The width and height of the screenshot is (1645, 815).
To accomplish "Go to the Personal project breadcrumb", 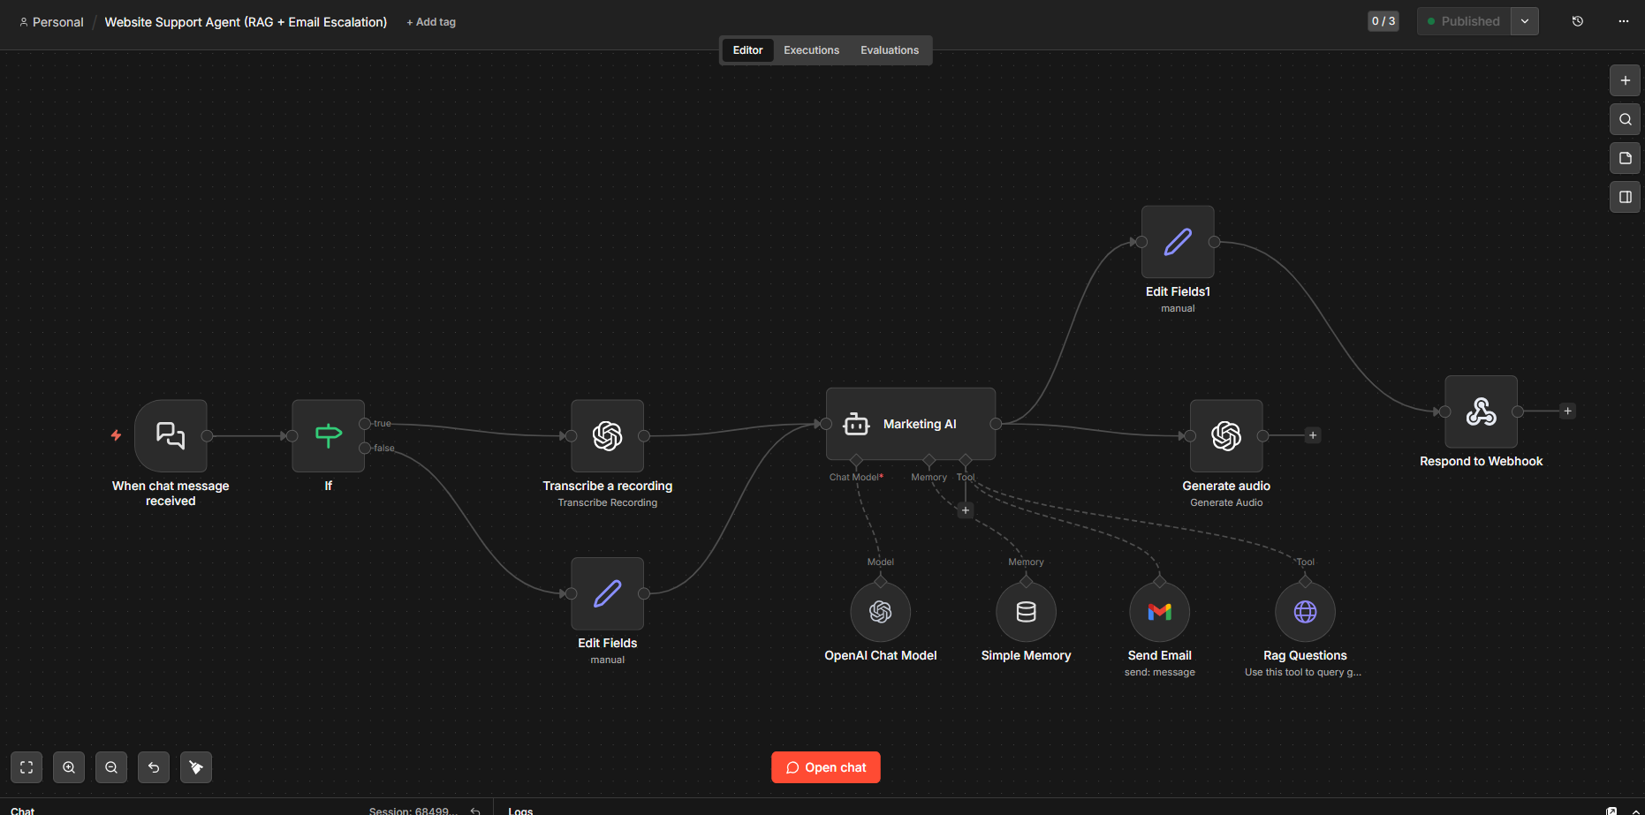I will tap(51, 22).
